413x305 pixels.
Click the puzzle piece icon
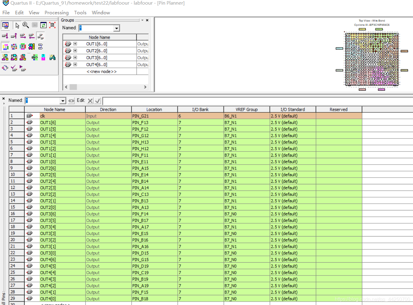click(x=32, y=47)
